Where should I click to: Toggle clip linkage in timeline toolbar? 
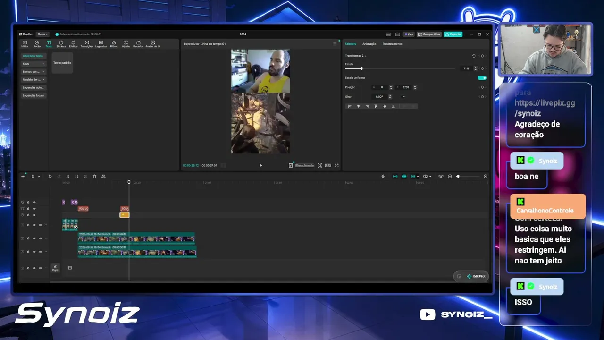pos(413,176)
